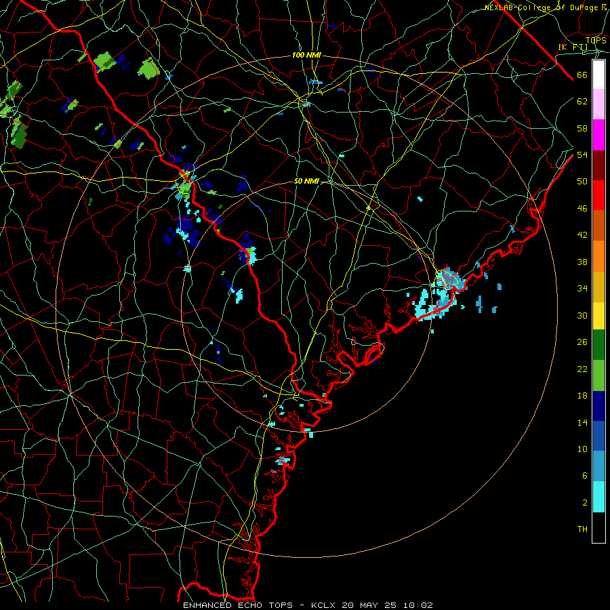Click the "54" legend value

pyautogui.click(x=582, y=155)
